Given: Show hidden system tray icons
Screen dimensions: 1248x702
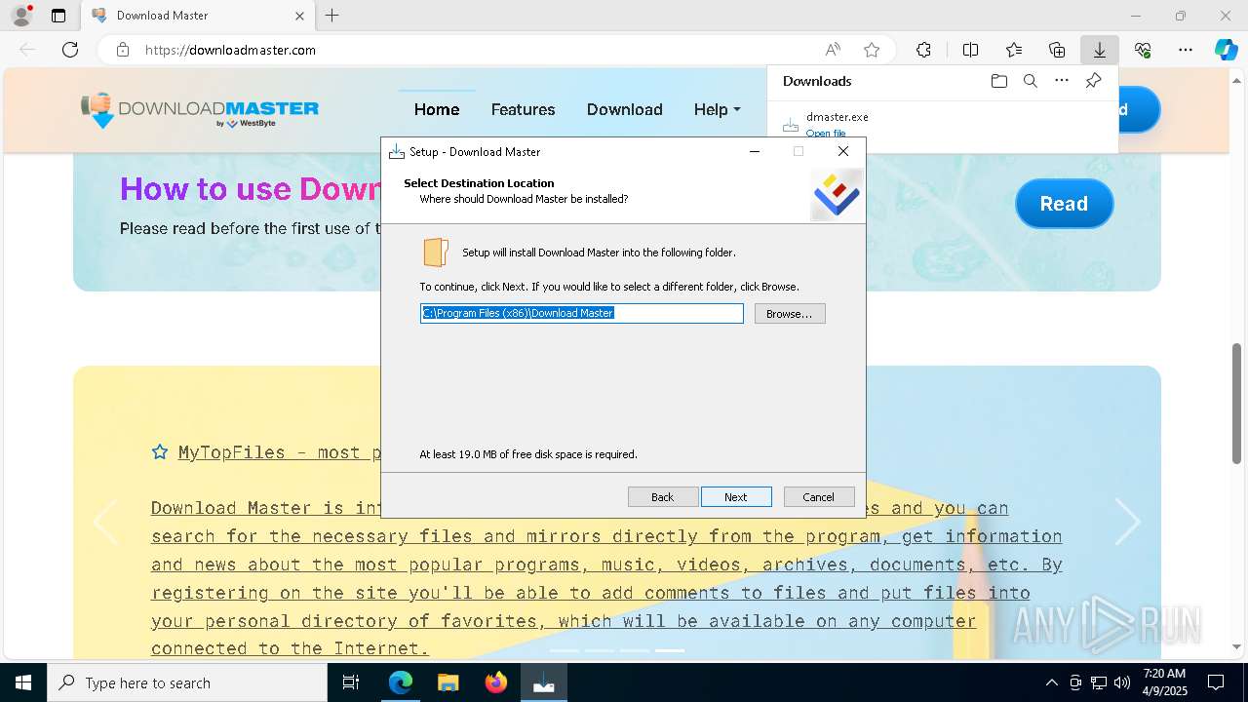Looking at the screenshot, I should [1051, 682].
